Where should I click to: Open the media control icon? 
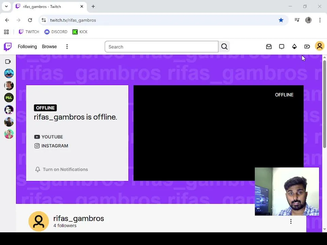coord(297,20)
